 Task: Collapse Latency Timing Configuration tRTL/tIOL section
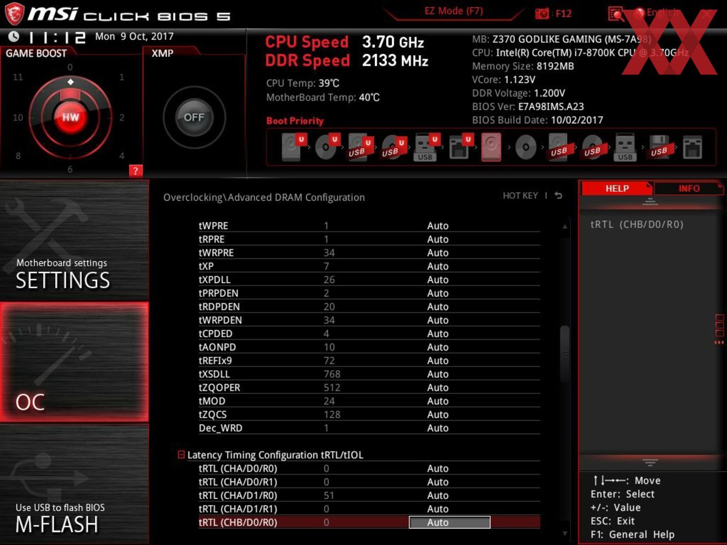click(x=181, y=455)
